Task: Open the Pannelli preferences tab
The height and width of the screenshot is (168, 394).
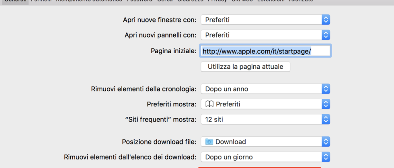Action: click(41, 1)
